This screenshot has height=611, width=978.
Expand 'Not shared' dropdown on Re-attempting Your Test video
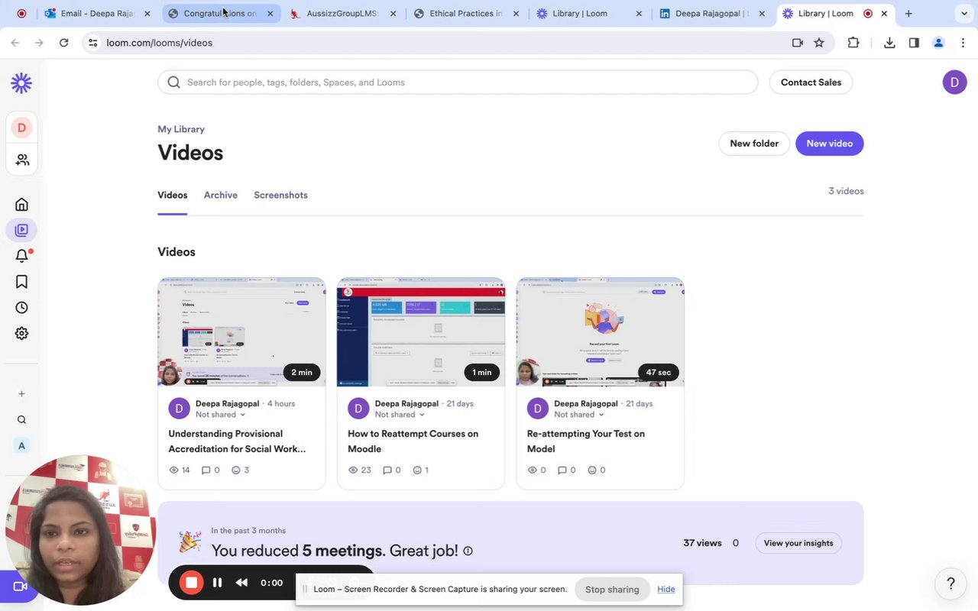click(579, 415)
